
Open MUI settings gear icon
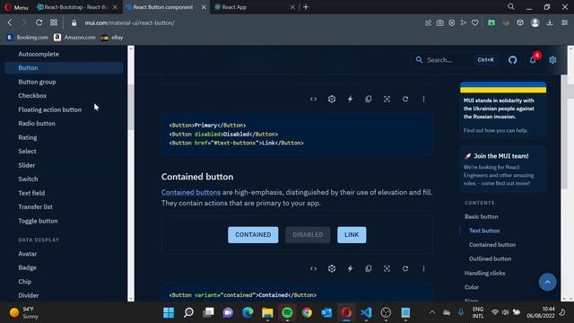point(552,60)
